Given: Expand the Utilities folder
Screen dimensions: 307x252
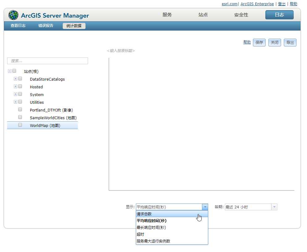Looking at the screenshot, I should (15, 102).
